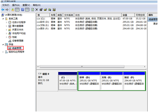Select the (C:) volume row in list

coord(91,19)
